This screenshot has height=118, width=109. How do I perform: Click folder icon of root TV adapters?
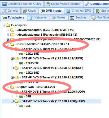(x=8, y=25)
